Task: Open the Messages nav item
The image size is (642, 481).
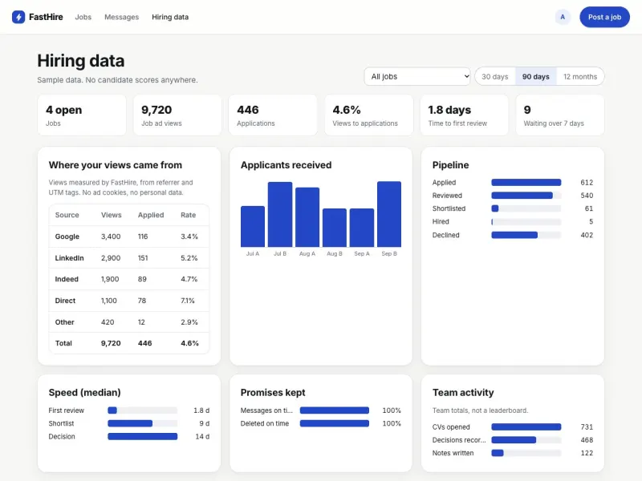Action: [x=122, y=17]
